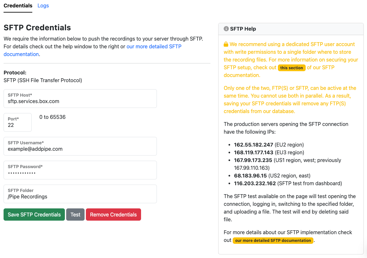Open 'our more detailed SFTP documentation' badge link
This screenshot has height=258, width=367.
click(273, 240)
